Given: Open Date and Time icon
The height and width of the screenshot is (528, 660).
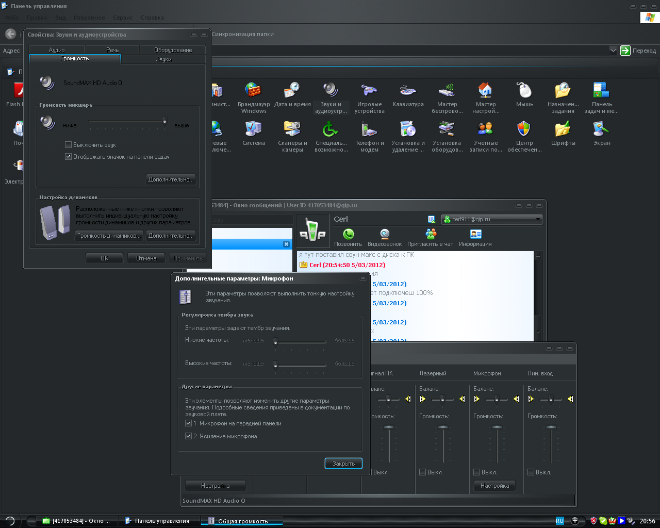Looking at the screenshot, I should coord(292,94).
